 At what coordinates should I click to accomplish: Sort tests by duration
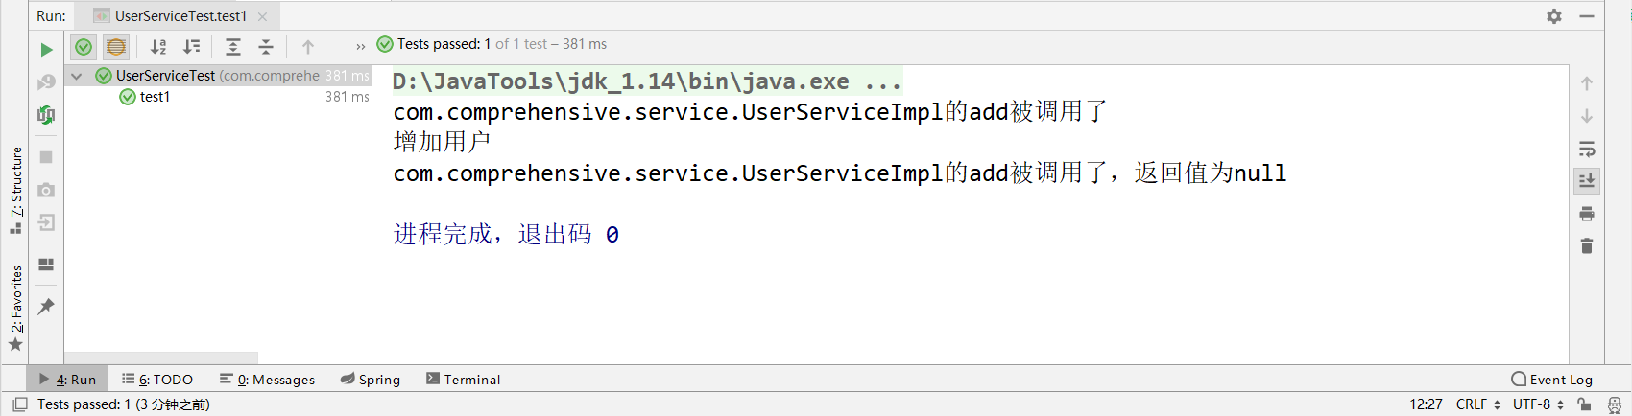192,46
